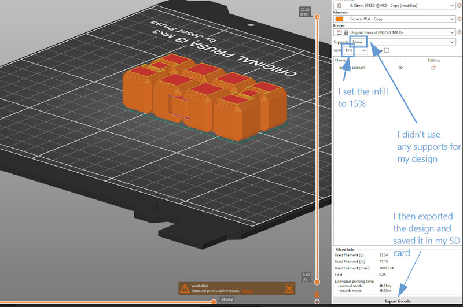
Task: Click the lock icon beside the printer name
Action: coord(346,32)
